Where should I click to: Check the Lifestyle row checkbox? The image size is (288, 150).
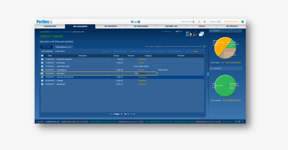coord(42,80)
